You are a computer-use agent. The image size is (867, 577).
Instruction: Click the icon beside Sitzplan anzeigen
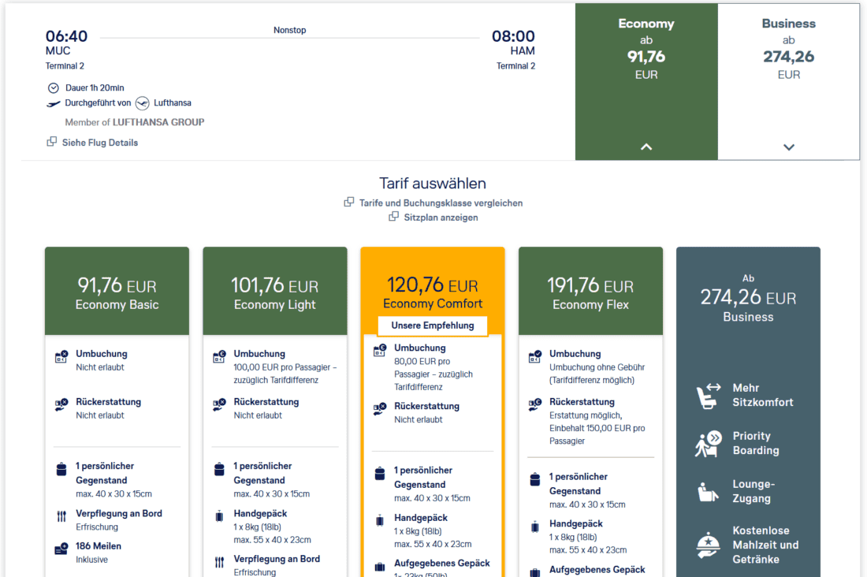tap(393, 216)
